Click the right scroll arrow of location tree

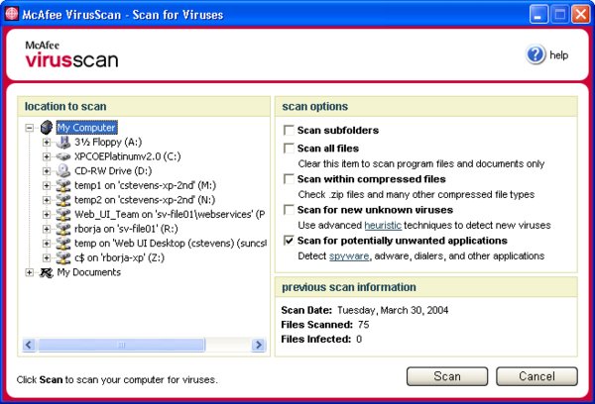[x=259, y=345]
